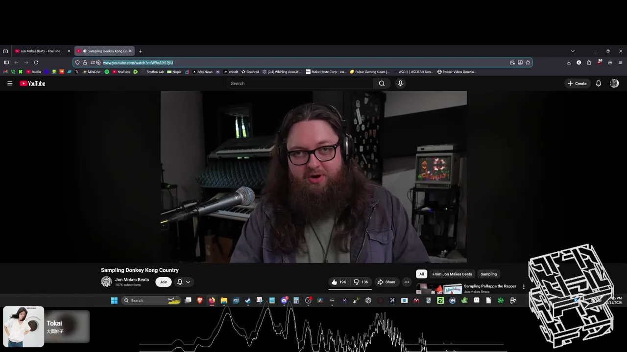Open options for Sampling PaRappa the Rapper

pyautogui.click(x=524, y=287)
